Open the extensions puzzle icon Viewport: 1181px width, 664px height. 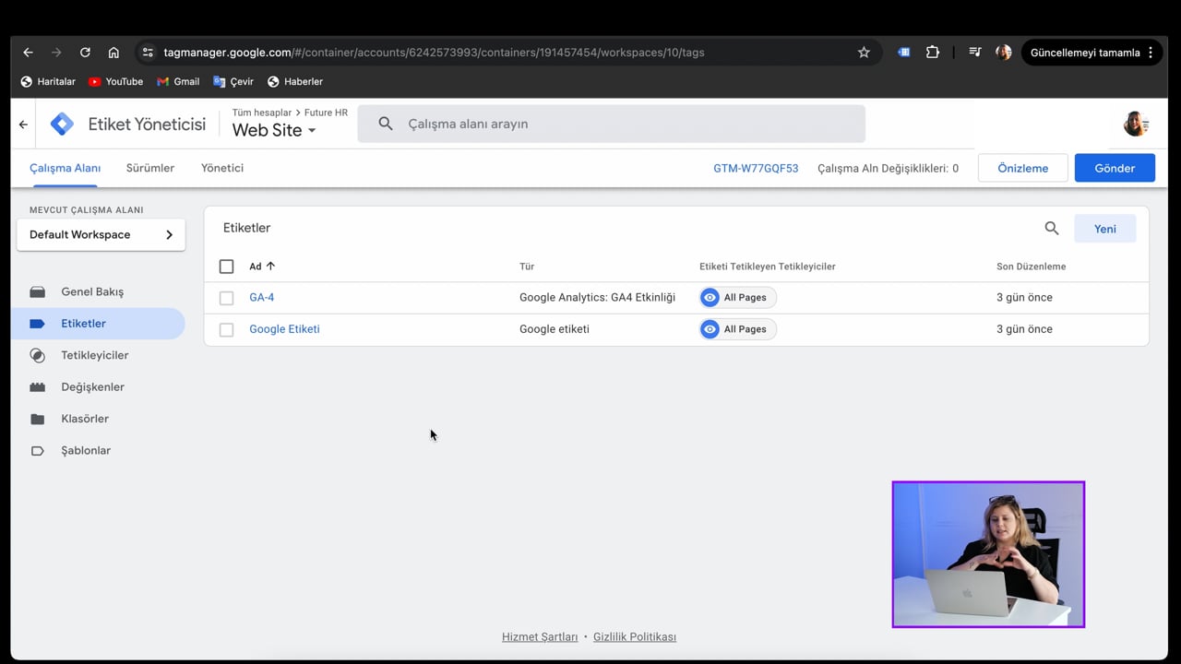[933, 53]
